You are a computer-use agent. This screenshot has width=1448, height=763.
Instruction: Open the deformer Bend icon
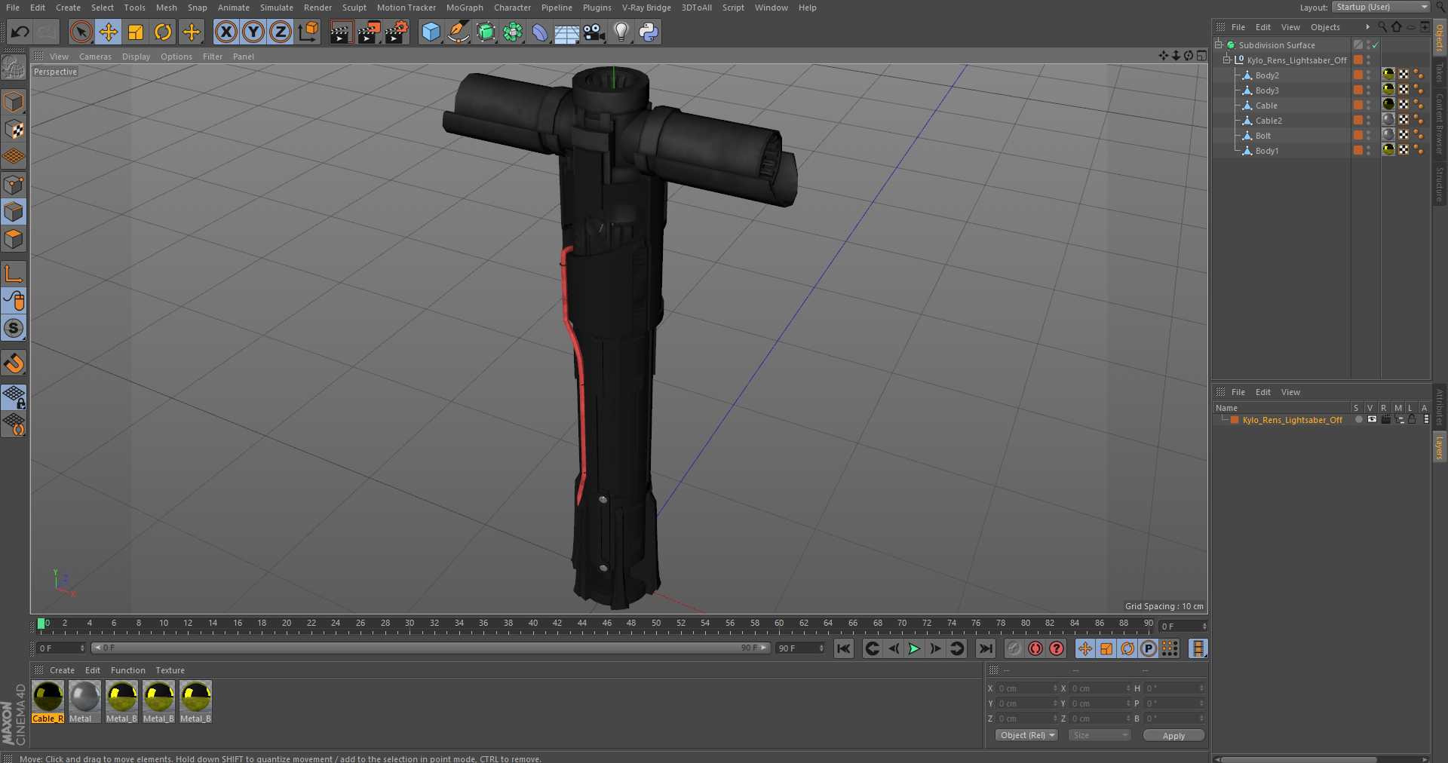coord(540,32)
